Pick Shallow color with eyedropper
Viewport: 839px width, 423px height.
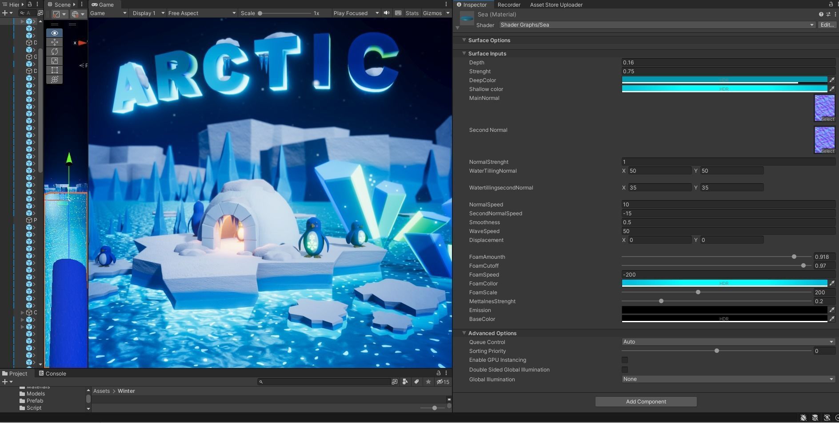832,89
